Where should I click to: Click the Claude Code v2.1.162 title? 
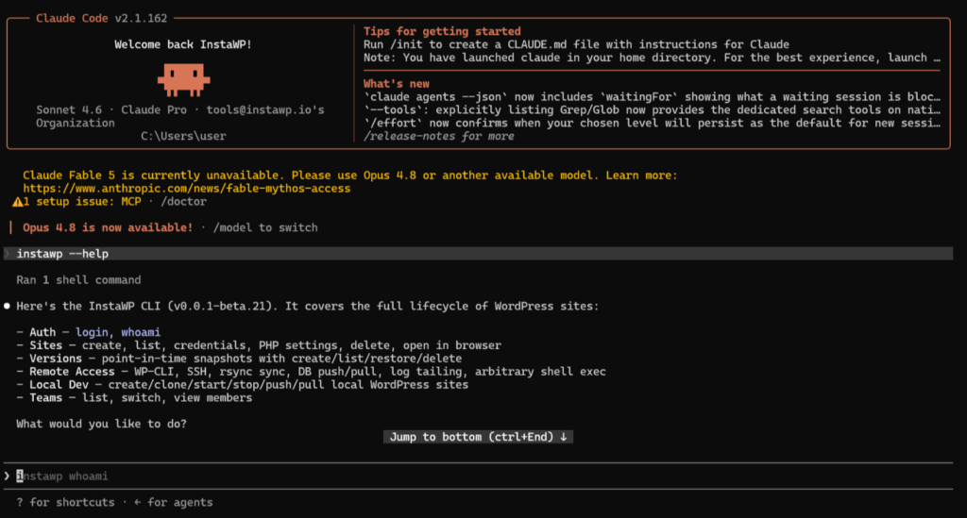(101, 19)
